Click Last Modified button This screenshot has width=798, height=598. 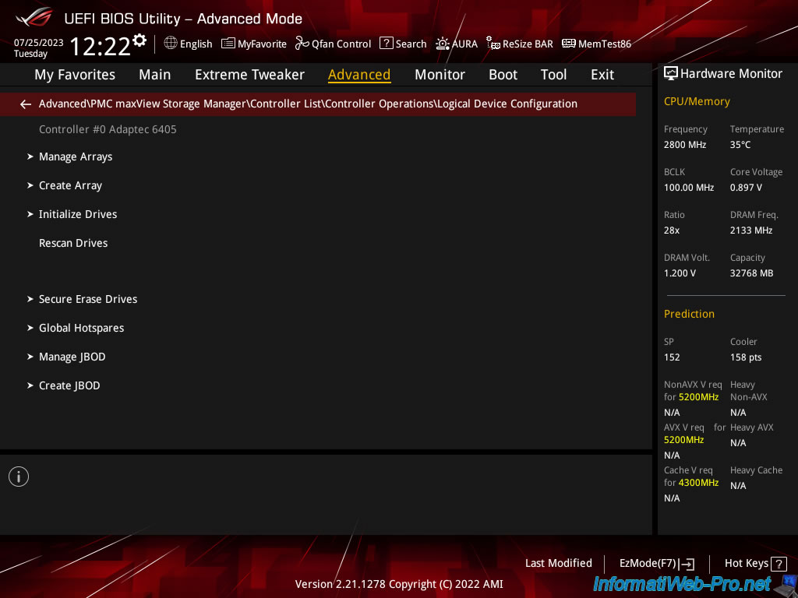coord(558,564)
